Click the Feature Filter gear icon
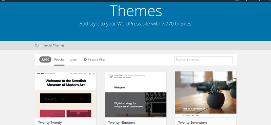 [85, 60]
